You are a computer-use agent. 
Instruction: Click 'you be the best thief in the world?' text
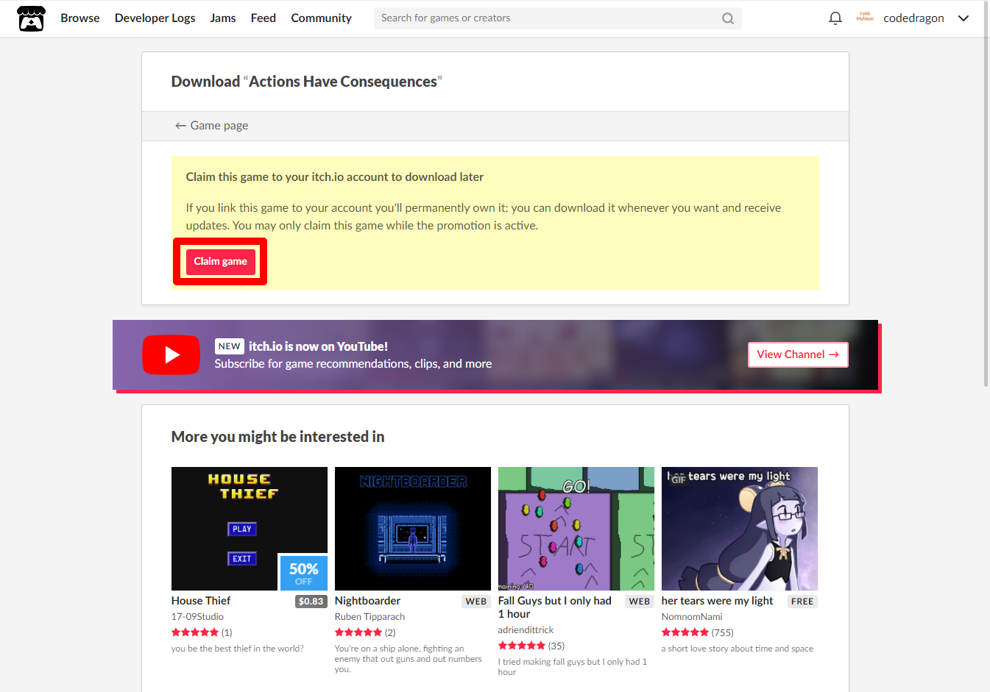coord(237,649)
